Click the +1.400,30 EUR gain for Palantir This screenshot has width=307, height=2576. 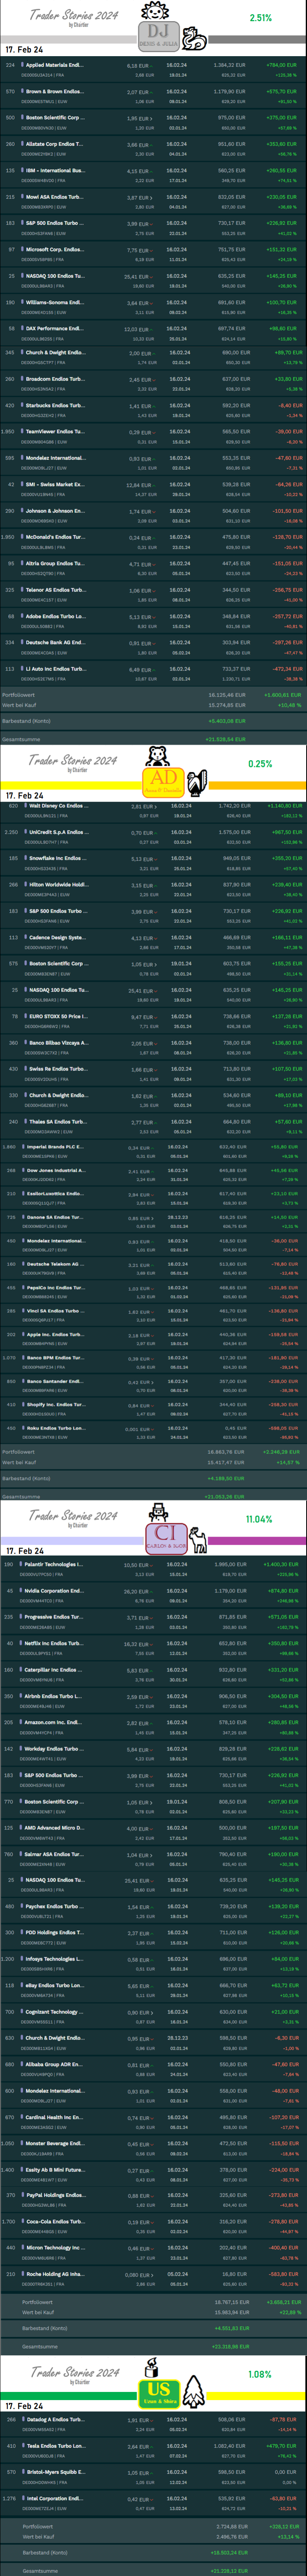(279, 1564)
